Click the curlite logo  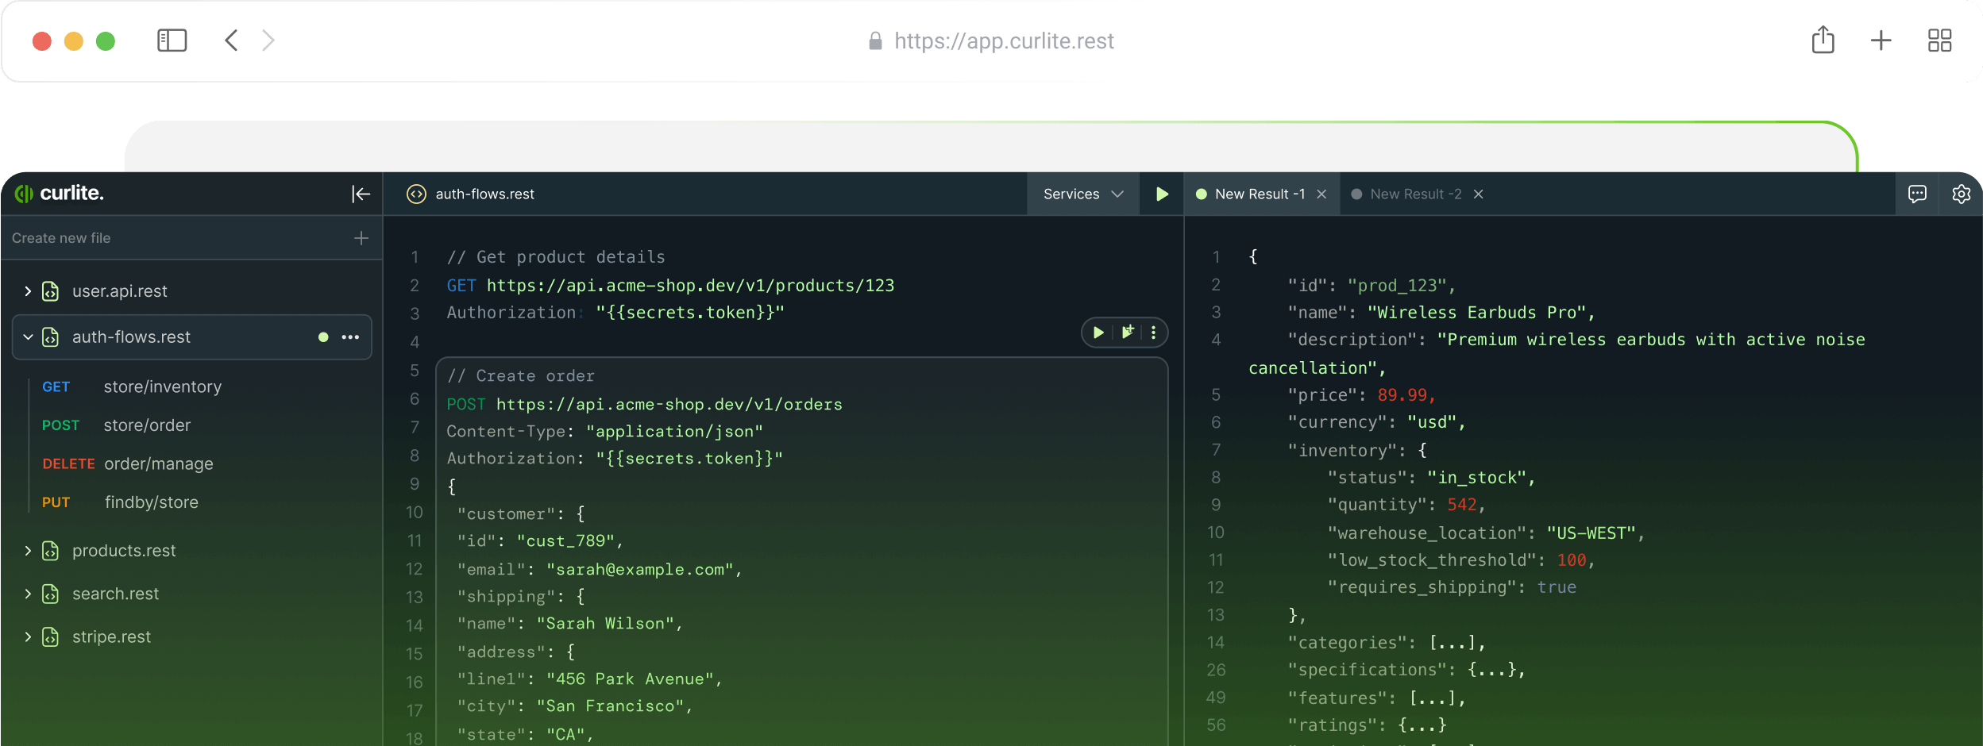tap(60, 193)
